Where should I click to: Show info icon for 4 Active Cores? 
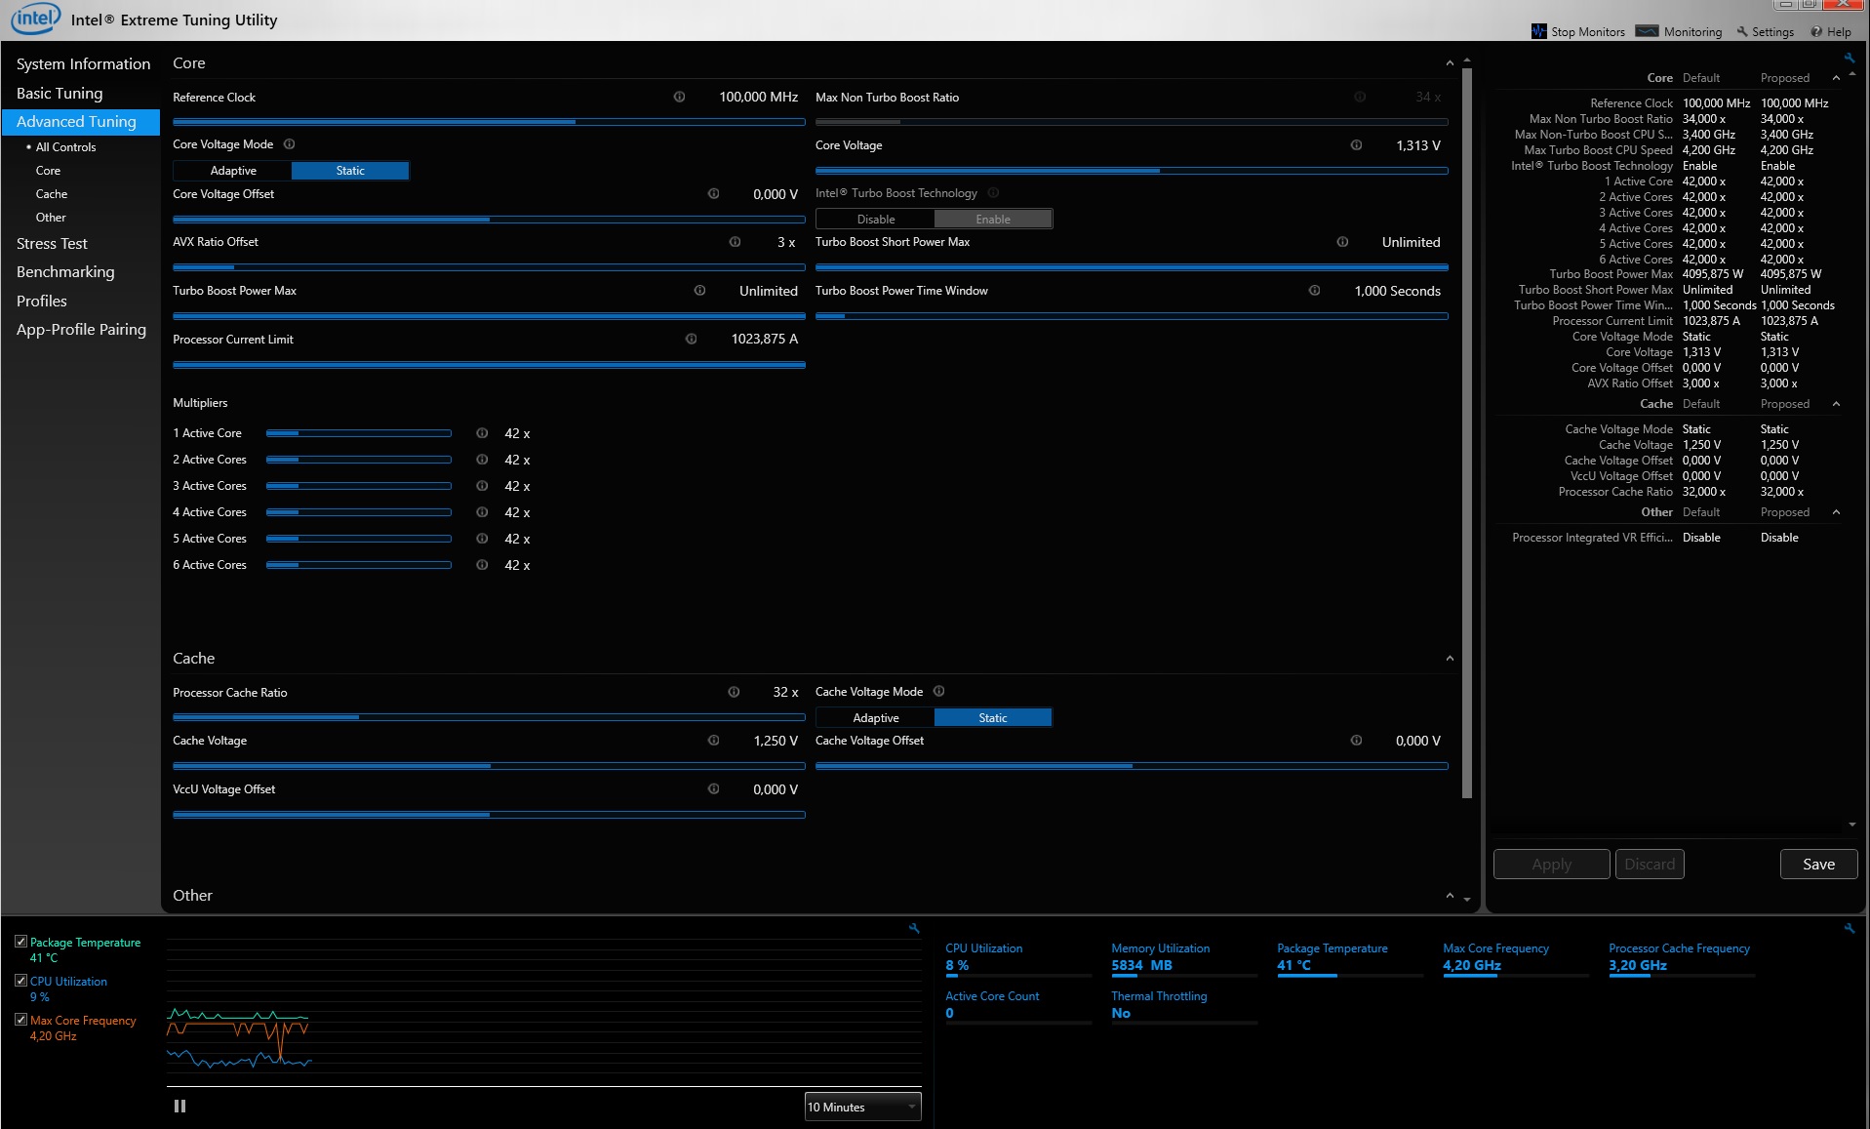[482, 512]
